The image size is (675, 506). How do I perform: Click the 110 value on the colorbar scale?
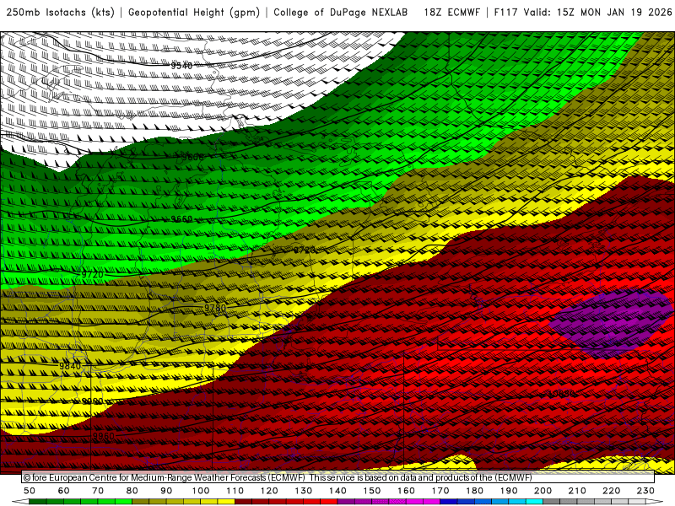pyautogui.click(x=235, y=491)
